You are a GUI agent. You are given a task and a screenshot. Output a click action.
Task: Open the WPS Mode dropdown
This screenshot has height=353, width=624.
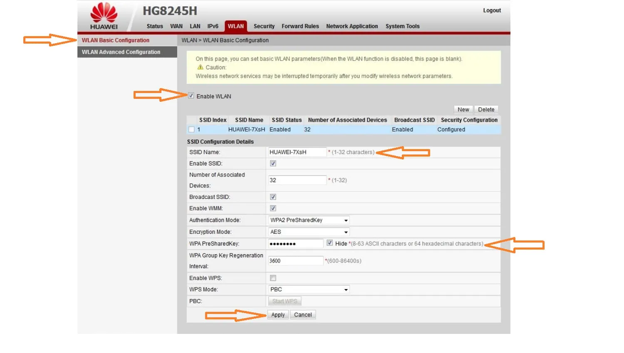point(309,289)
